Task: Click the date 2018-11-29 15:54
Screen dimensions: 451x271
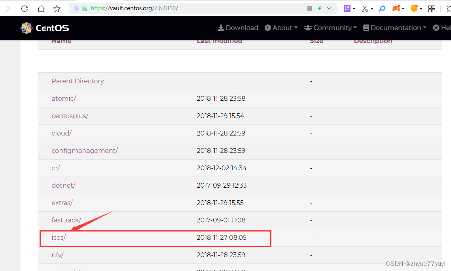Action: pos(220,116)
